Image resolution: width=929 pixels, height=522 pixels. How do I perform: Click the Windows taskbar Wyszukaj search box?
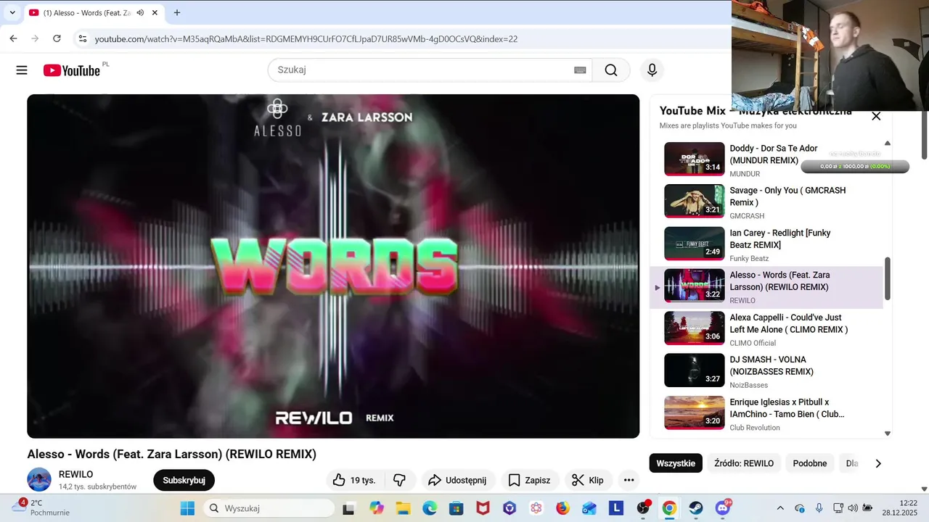(269, 508)
